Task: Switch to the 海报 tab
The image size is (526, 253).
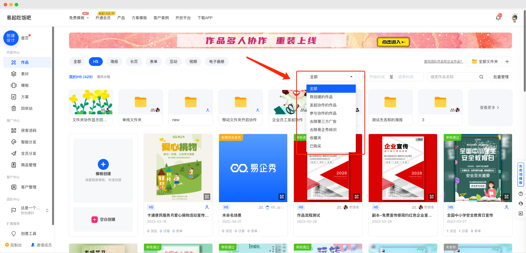Action: tap(114, 62)
